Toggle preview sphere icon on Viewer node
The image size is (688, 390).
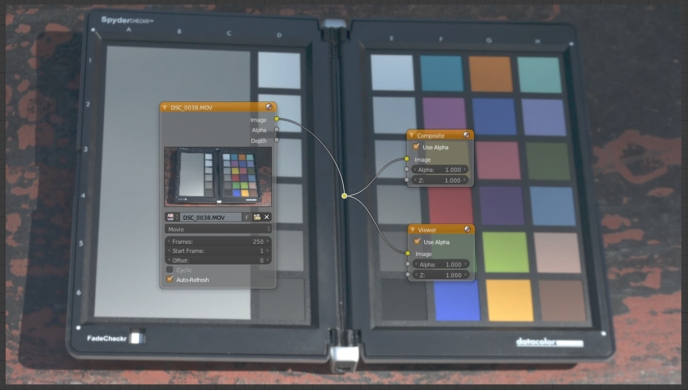[467, 229]
